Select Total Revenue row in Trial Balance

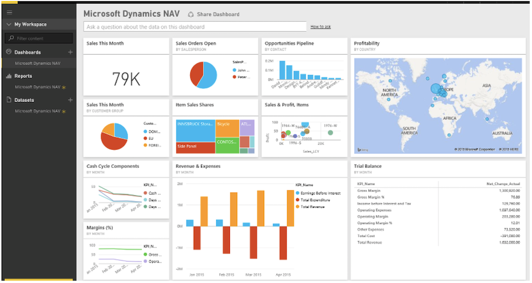pyautogui.click(x=439, y=242)
